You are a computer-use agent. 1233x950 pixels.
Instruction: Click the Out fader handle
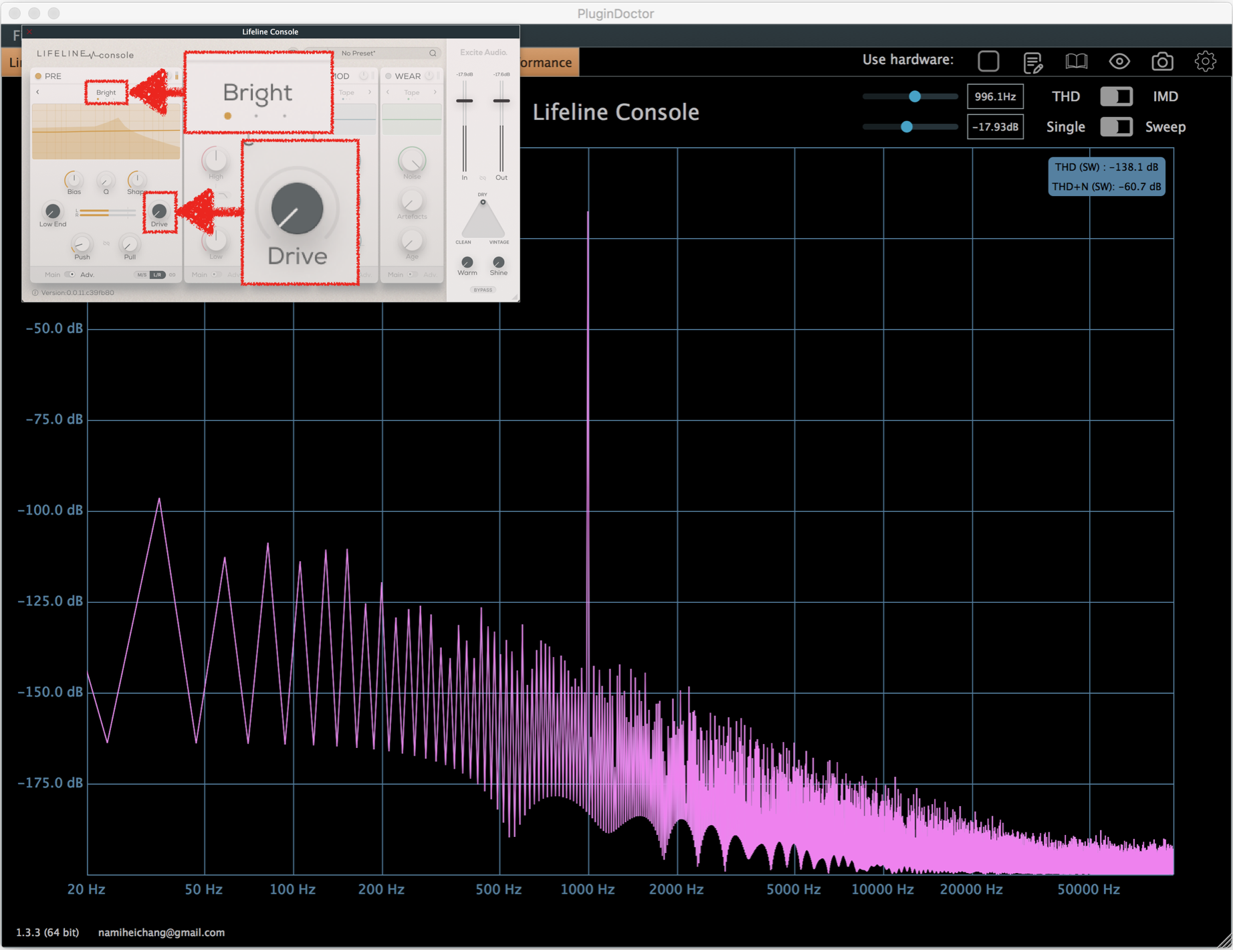click(501, 101)
